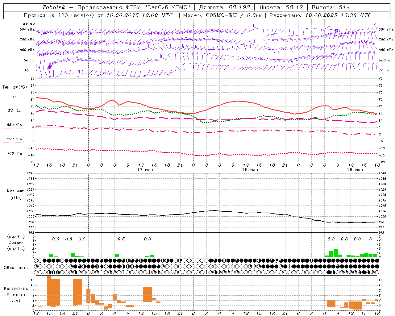Screen dimensions: 395x316
Task: Click the '0.3' three-hour precipitation value
Action: 148,239
